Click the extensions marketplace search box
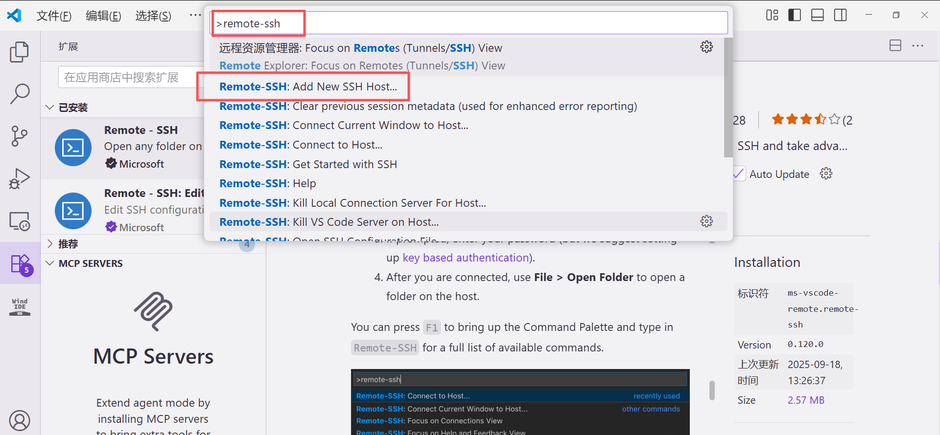This screenshot has height=435, width=940. click(x=131, y=77)
